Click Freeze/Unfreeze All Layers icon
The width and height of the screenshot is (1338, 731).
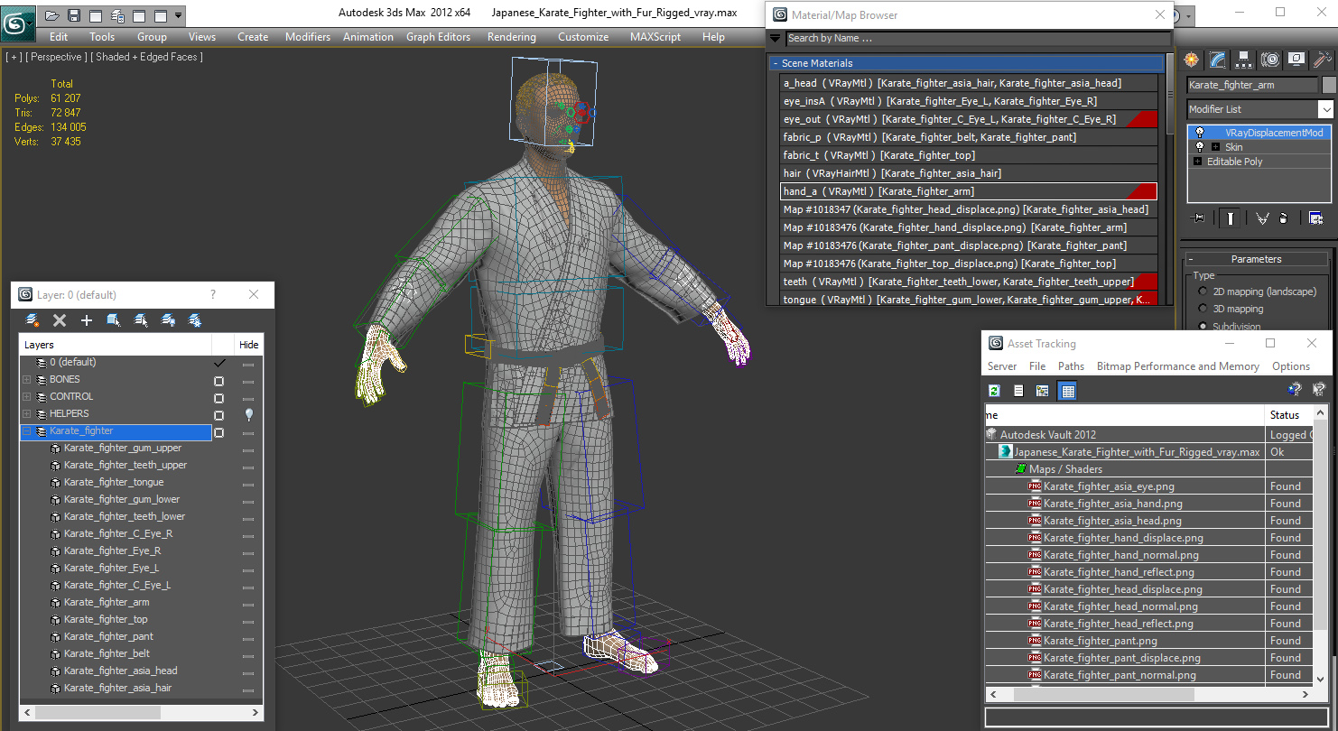tap(194, 320)
